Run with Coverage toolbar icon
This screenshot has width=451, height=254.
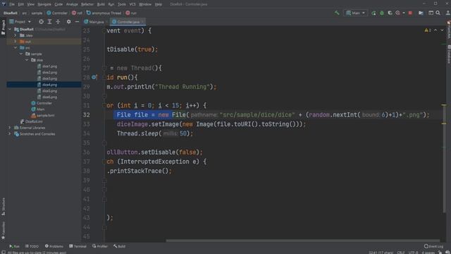click(390, 13)
